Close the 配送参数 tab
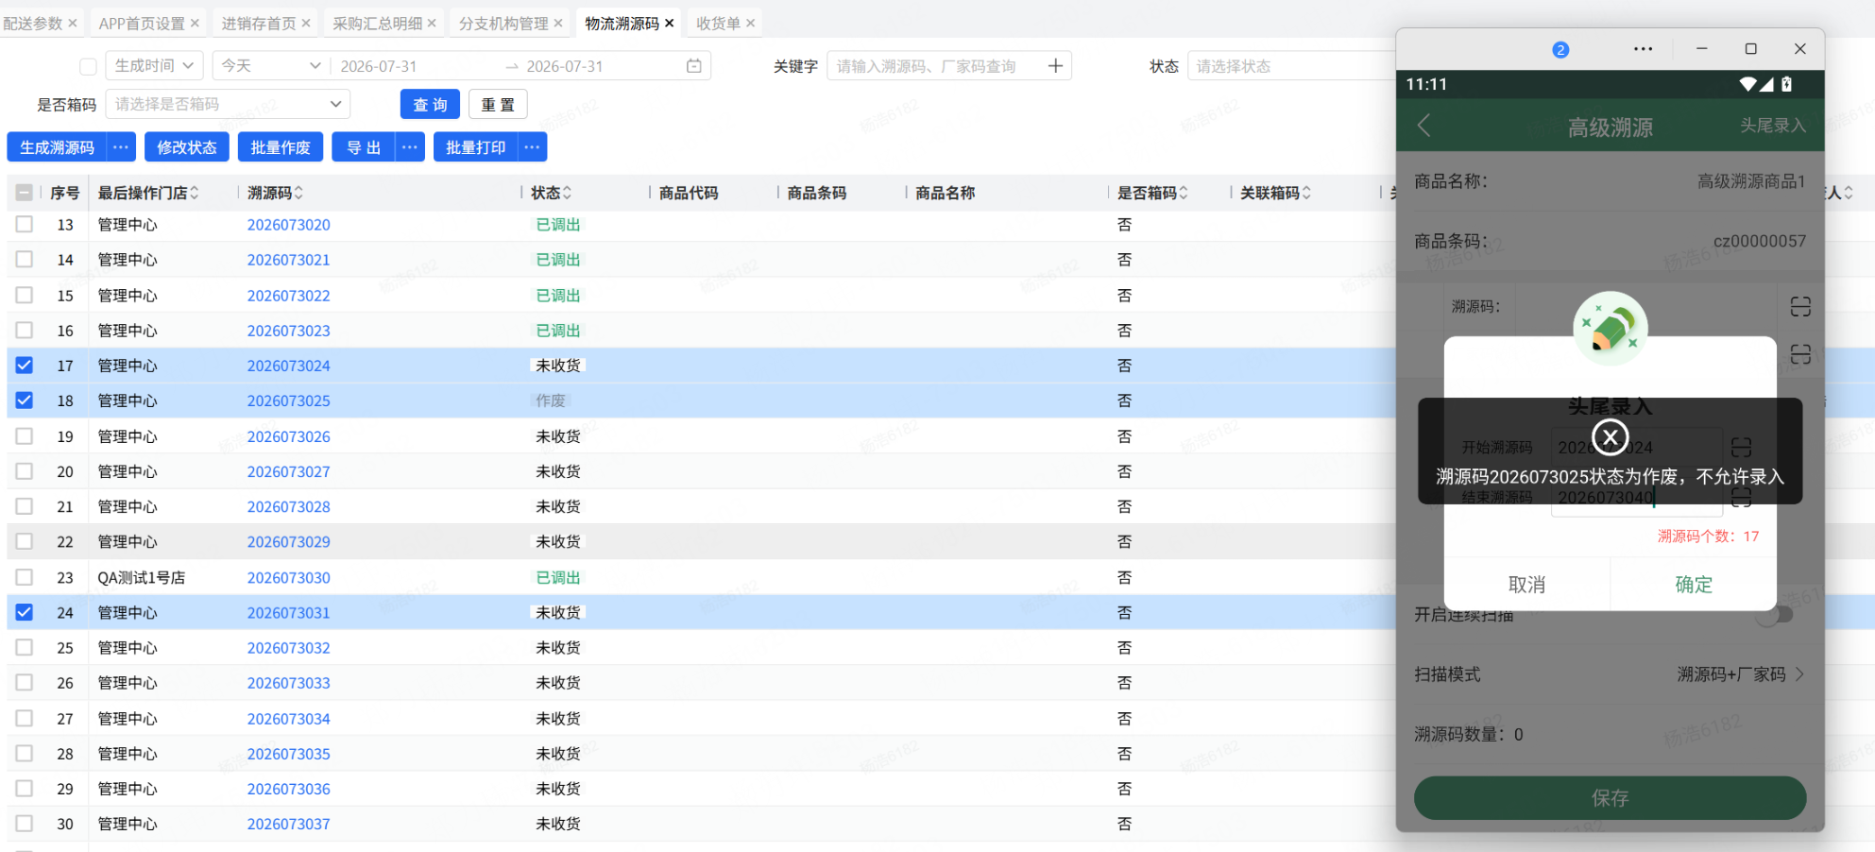1875x852 pixels. tap(73, 23)
